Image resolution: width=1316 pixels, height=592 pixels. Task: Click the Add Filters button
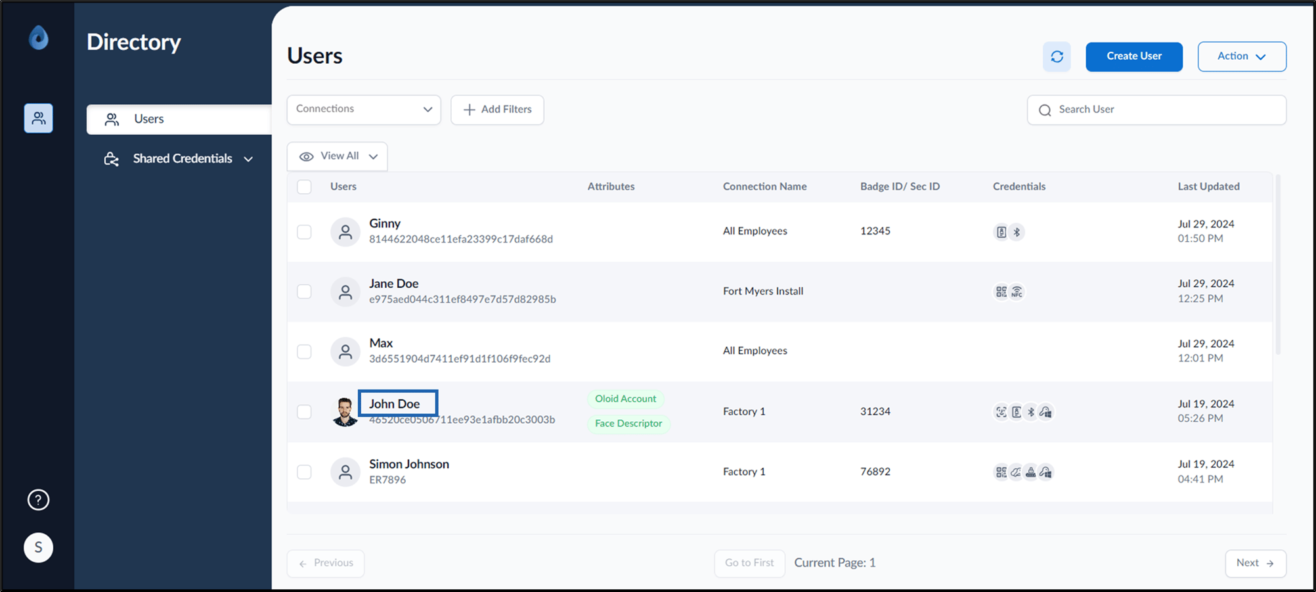point(497,110)
